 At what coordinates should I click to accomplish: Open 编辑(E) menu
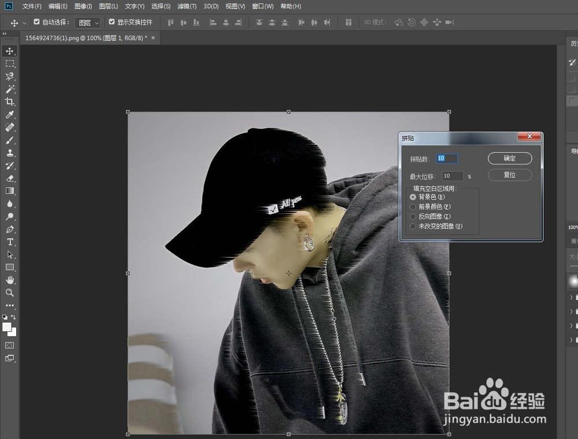[58, 6]
